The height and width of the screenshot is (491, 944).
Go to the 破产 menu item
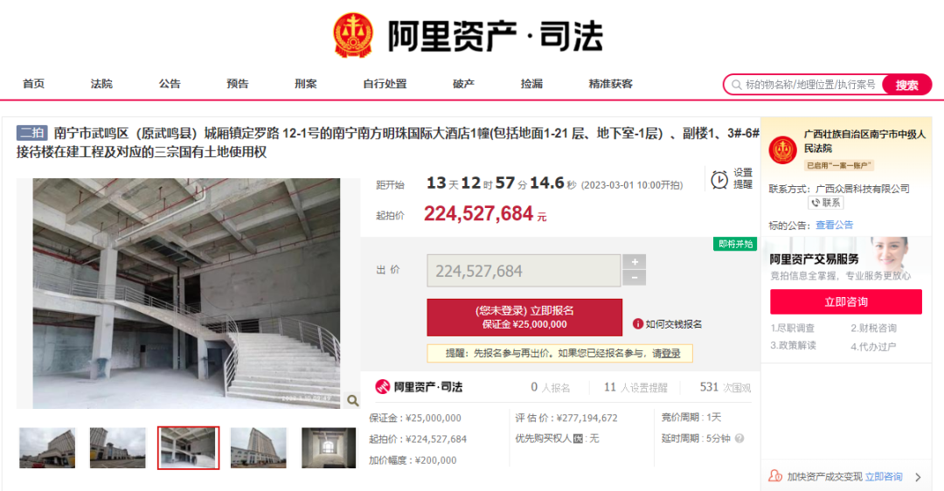pos(463,84)
